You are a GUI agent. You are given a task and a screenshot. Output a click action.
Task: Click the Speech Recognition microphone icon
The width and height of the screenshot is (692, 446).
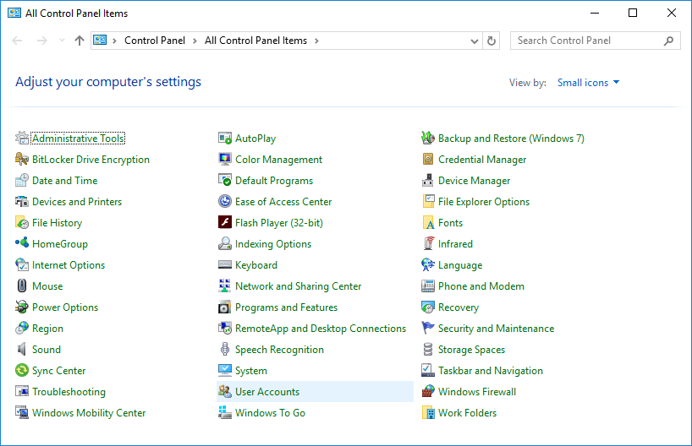click(225, 350)
